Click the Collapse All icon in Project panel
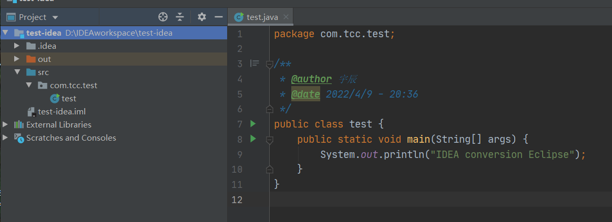The height and width of the screenshot is (222, 612). pos(179,17)
